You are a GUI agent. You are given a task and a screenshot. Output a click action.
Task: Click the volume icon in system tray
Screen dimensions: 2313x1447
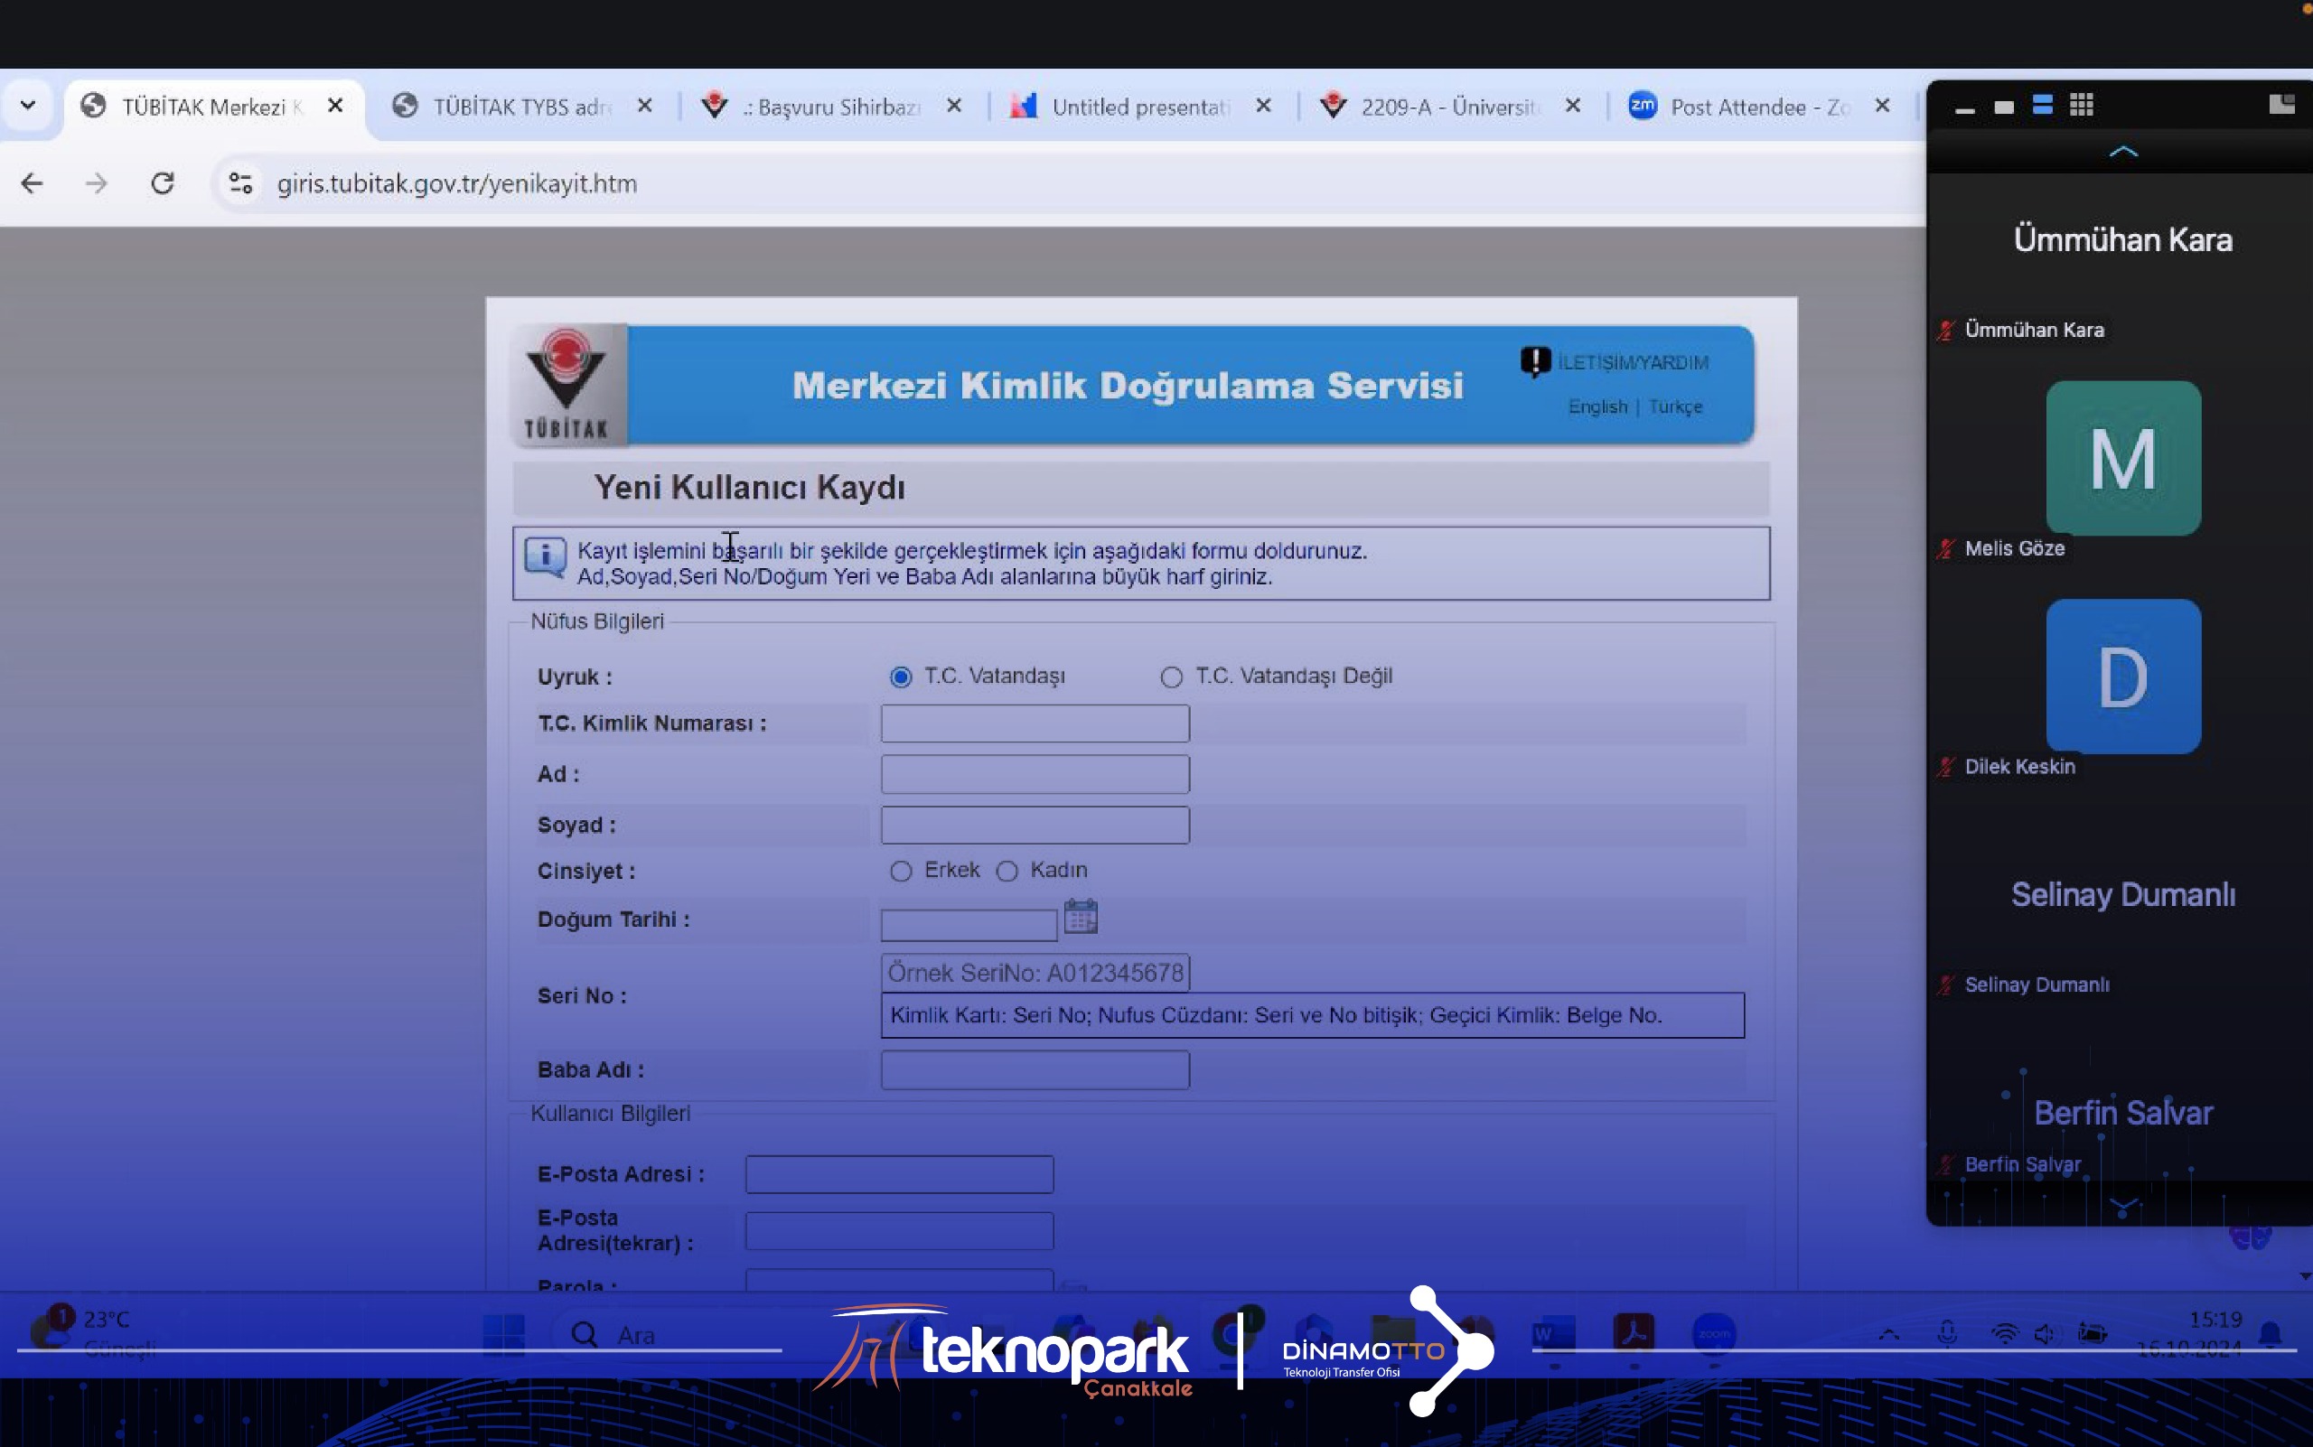point(2045,1333)
